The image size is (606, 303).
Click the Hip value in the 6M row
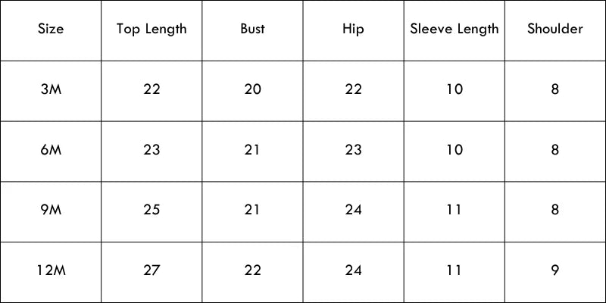(x=353, y=150)
